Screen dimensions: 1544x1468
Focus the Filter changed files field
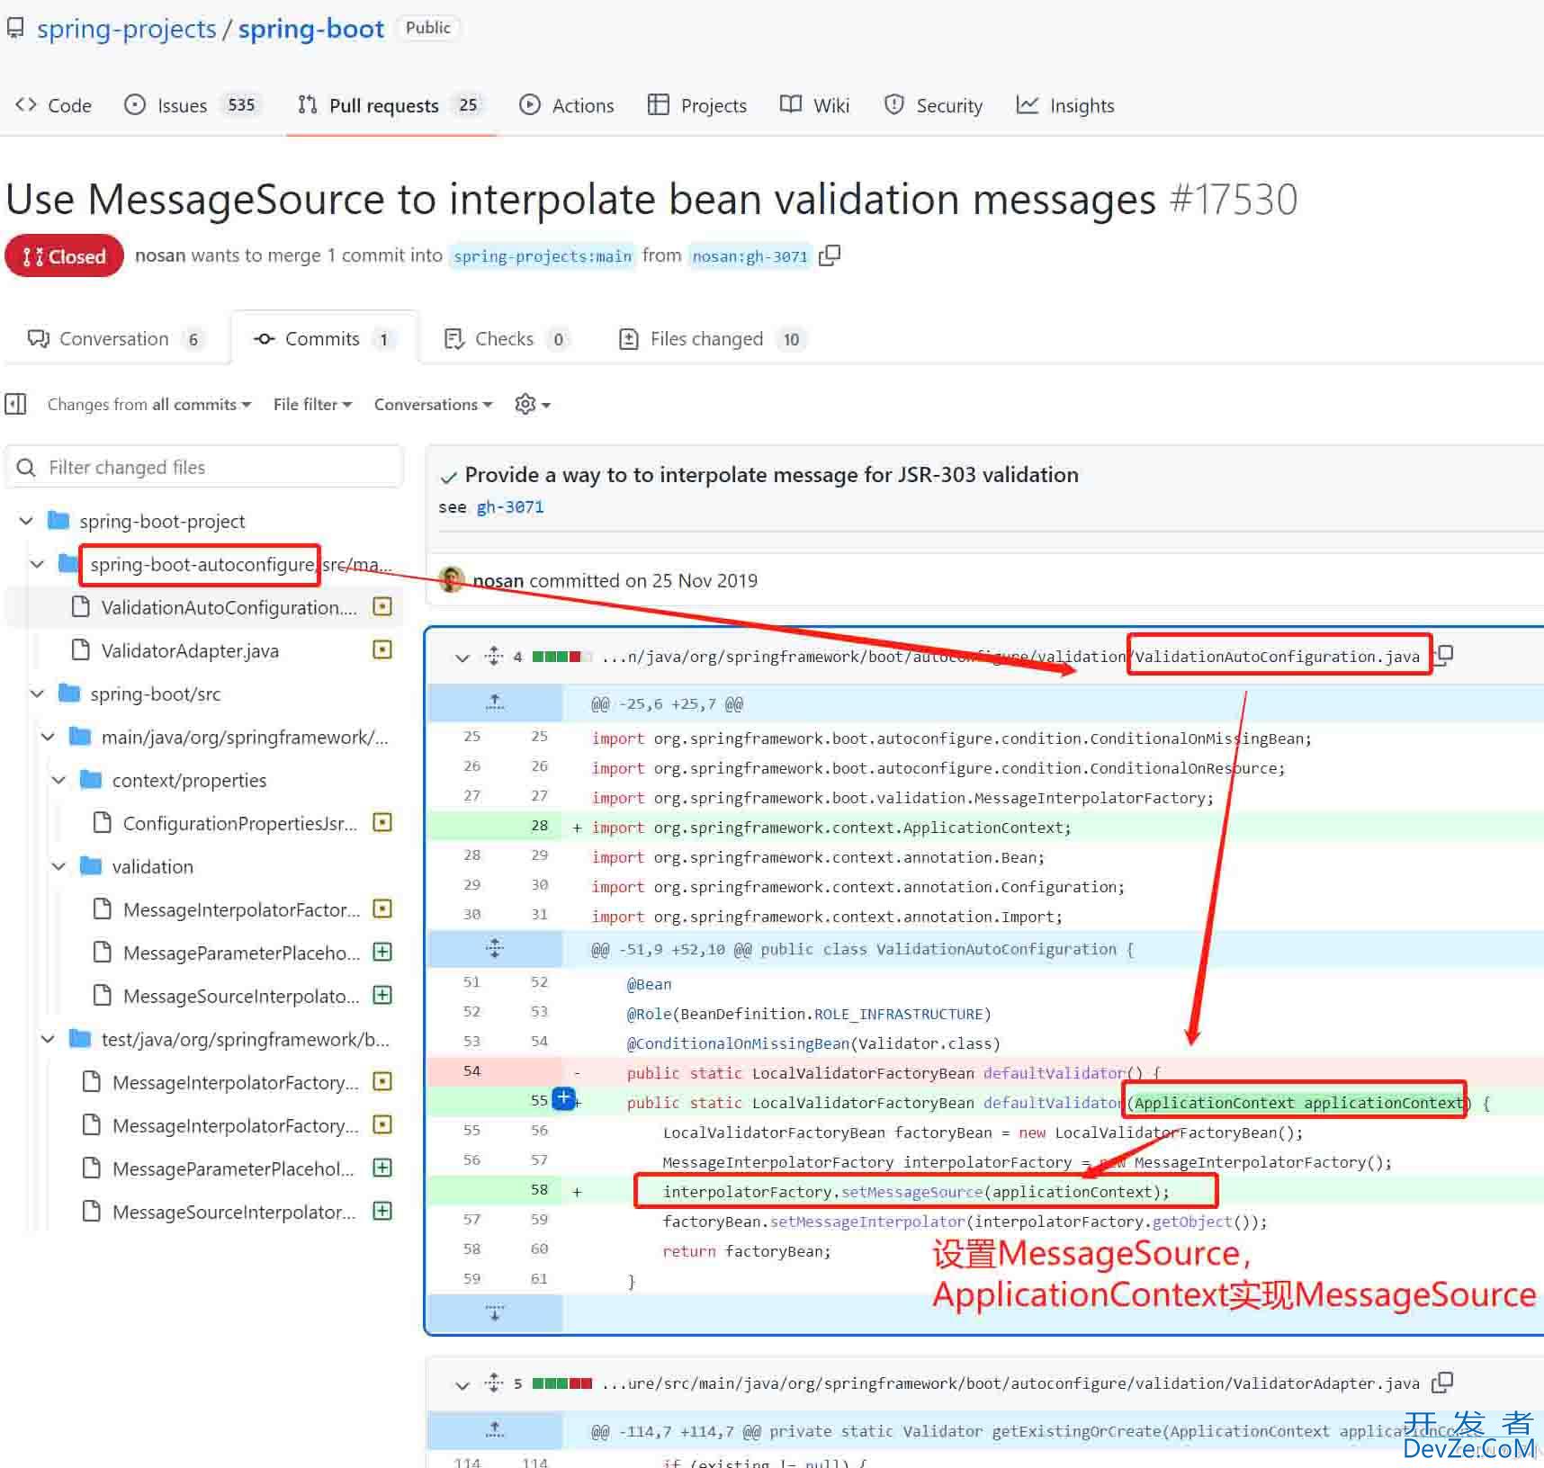pos(205,467)
